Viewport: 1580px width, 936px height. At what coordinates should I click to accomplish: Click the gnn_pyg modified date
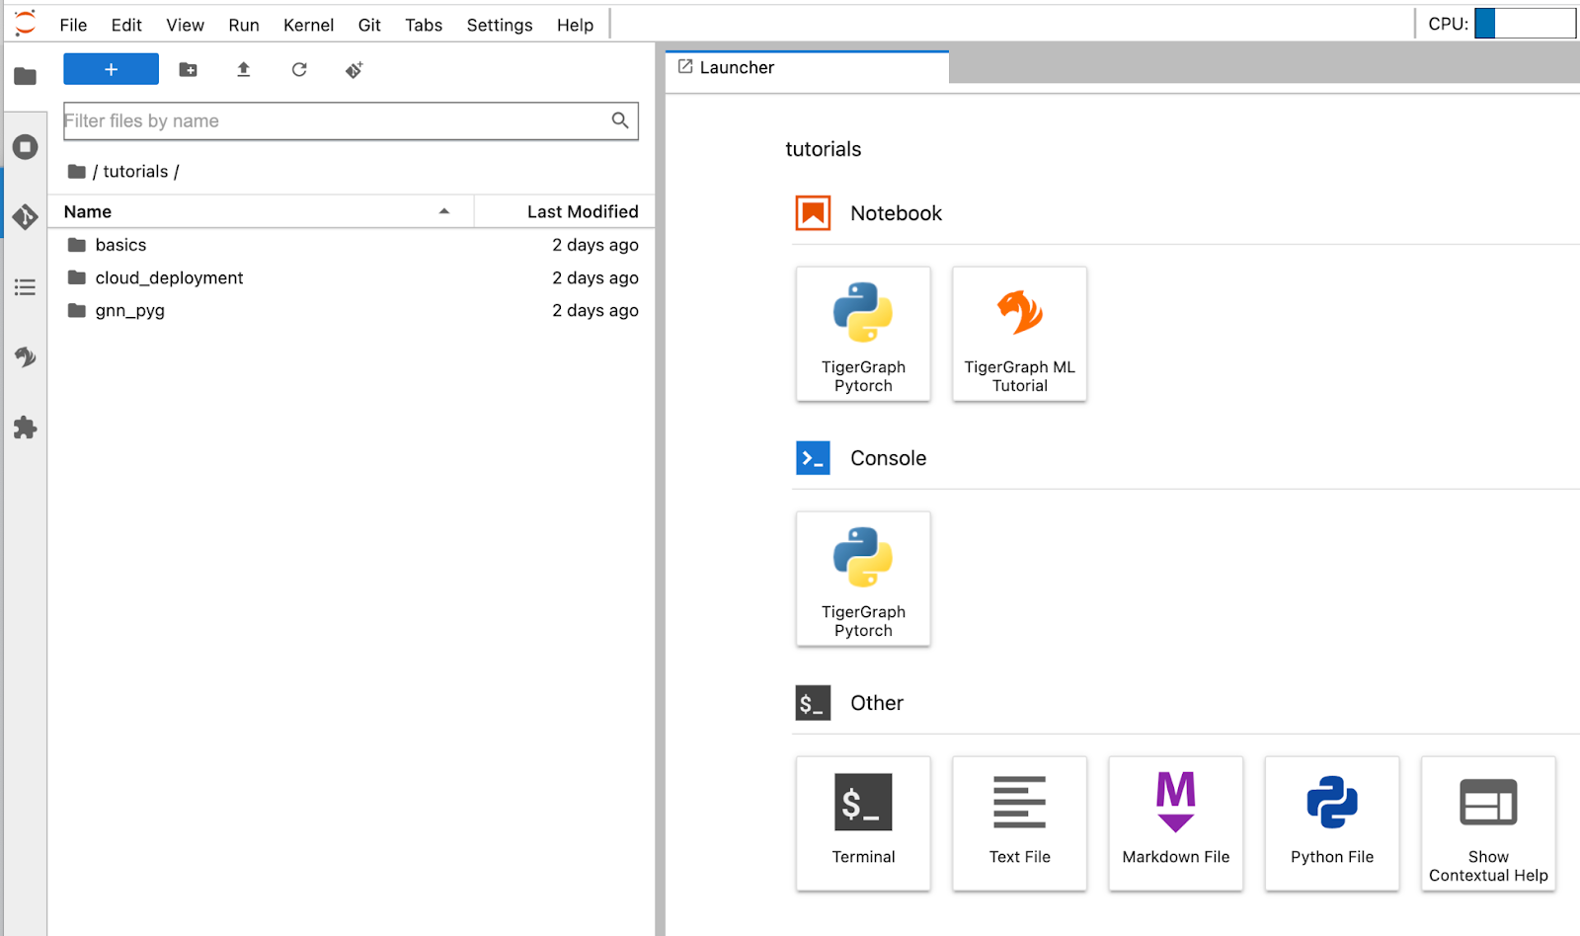click(594, 310)
